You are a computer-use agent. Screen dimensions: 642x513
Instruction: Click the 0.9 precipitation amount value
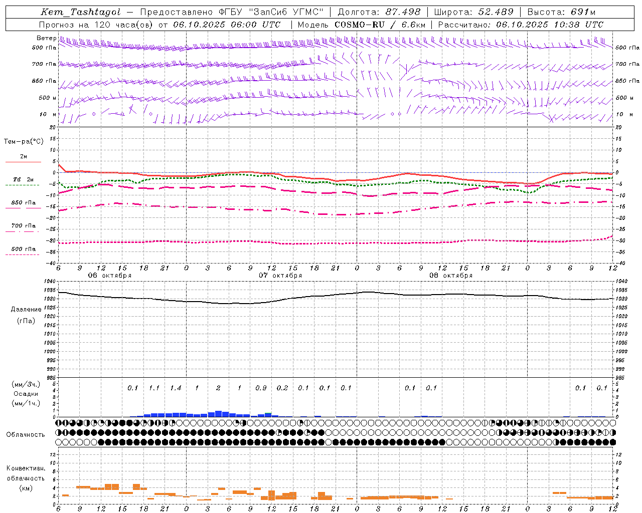coord(261,388)
